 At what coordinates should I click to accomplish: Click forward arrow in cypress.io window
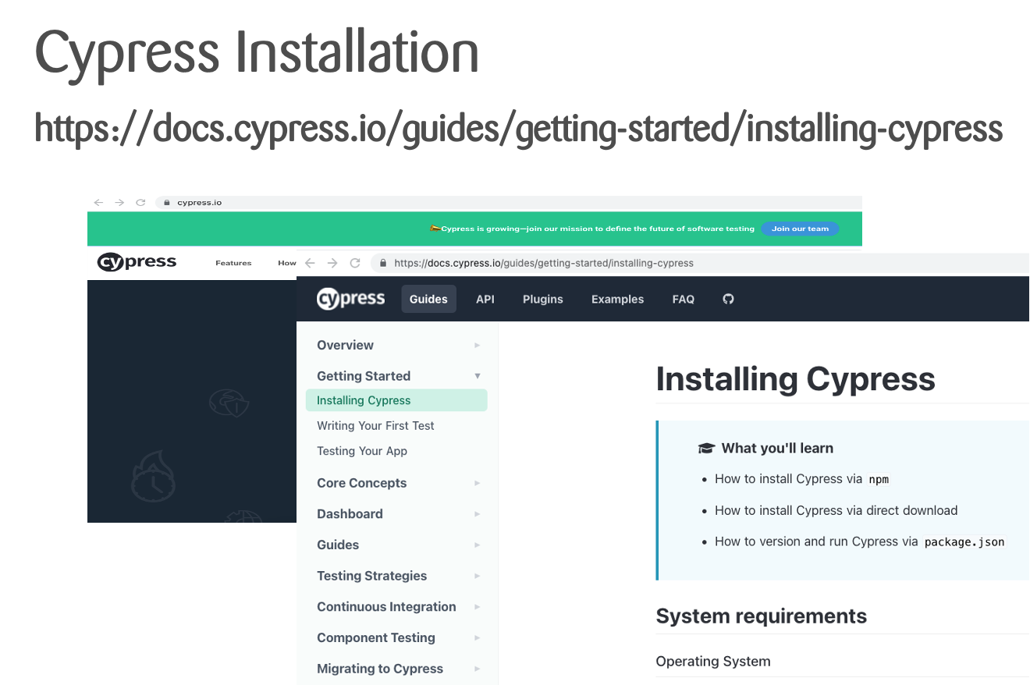coord(119,202)
